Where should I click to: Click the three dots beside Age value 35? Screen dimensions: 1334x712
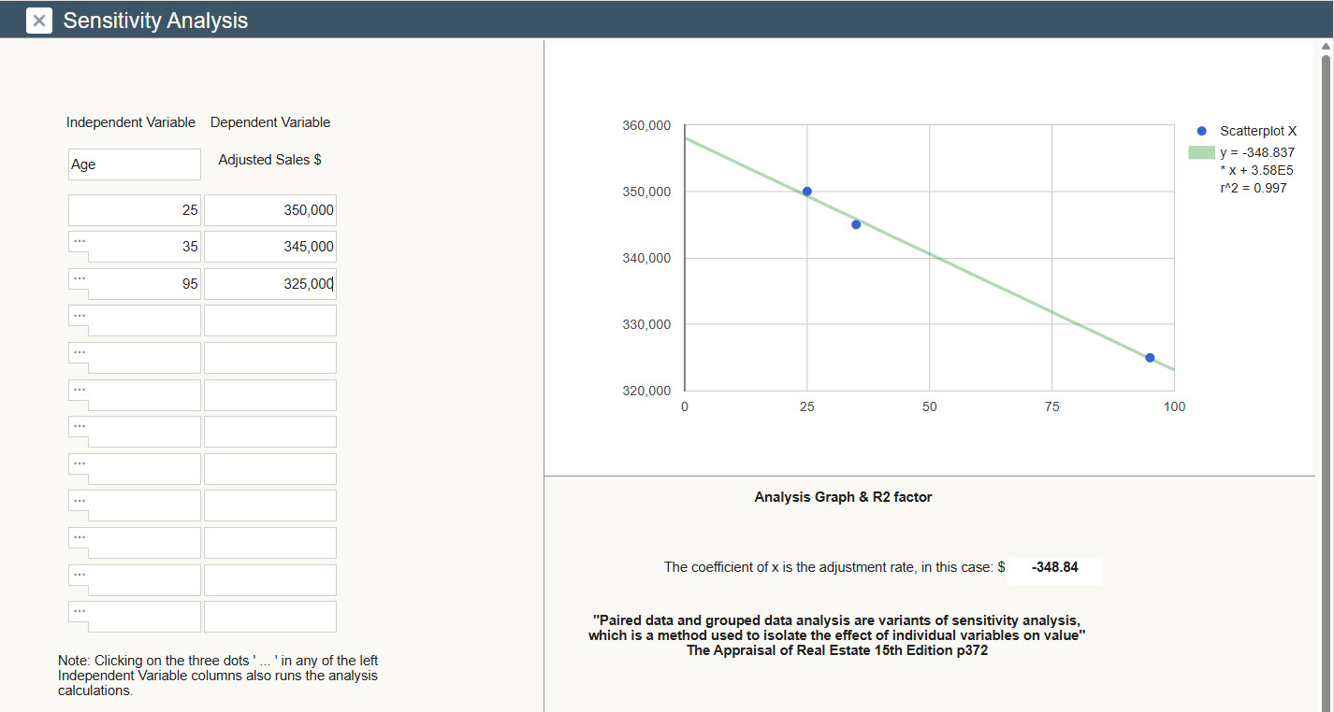[x=80, y=241]
